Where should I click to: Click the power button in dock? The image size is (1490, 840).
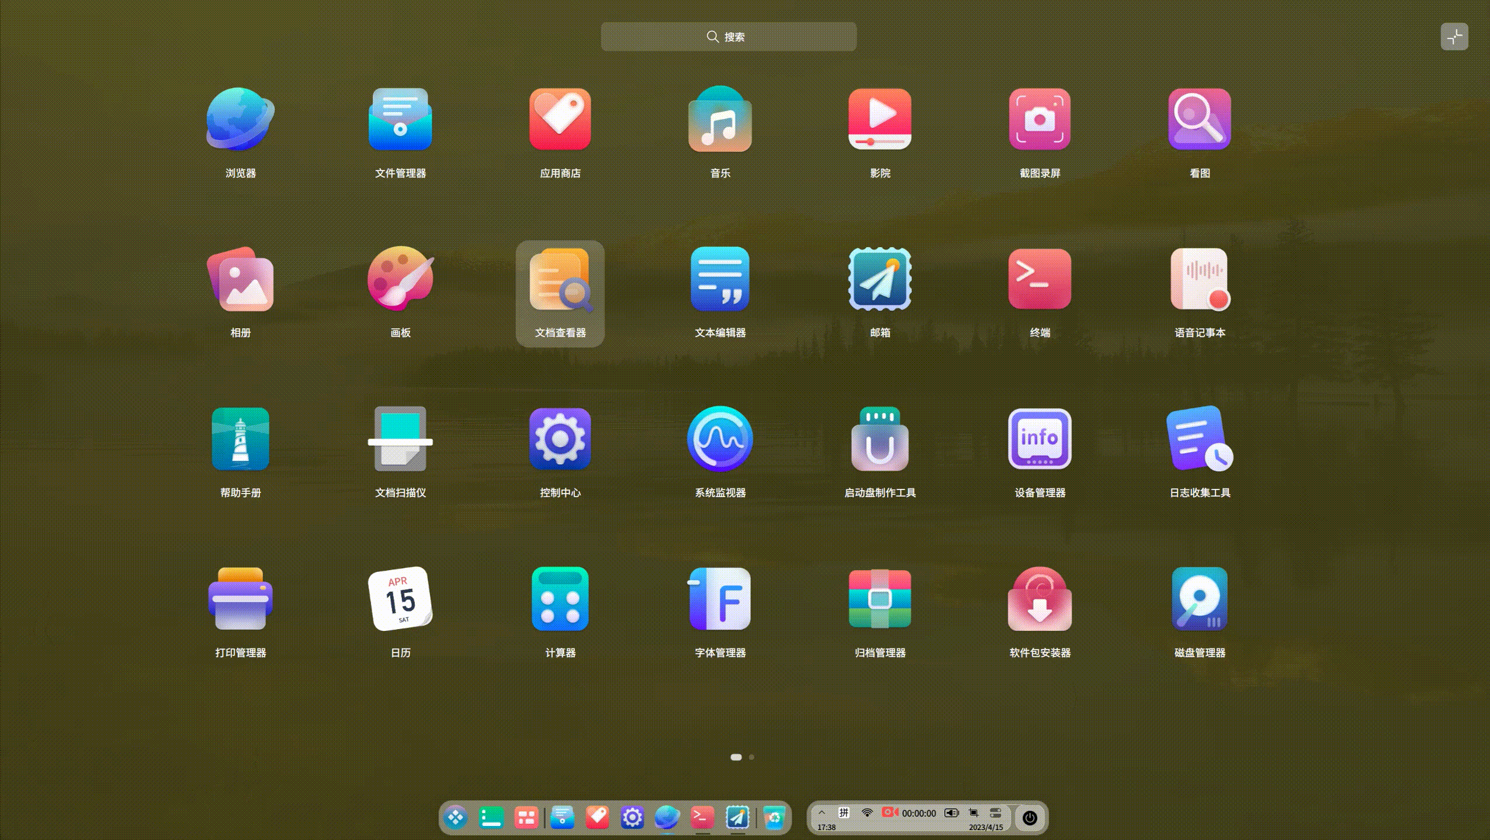pyautogui.click(x=1030, y=818)
